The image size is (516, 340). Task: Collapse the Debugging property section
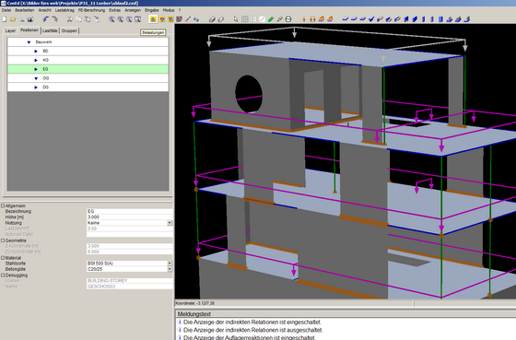coord(3,276)
